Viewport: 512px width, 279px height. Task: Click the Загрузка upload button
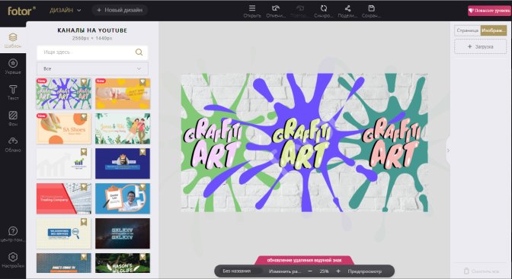click(480, 46)
